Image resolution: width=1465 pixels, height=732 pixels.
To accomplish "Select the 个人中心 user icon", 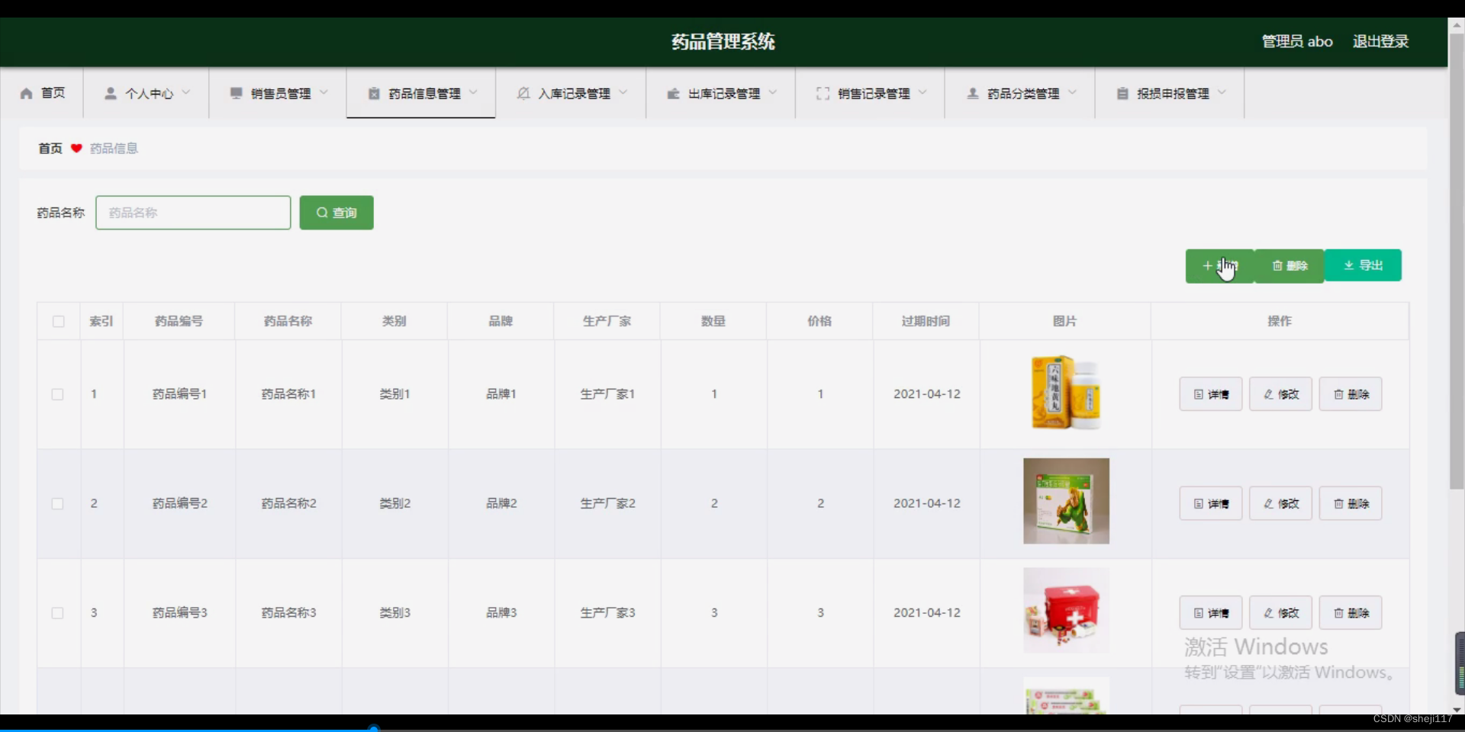I will (x=111, y=93).
